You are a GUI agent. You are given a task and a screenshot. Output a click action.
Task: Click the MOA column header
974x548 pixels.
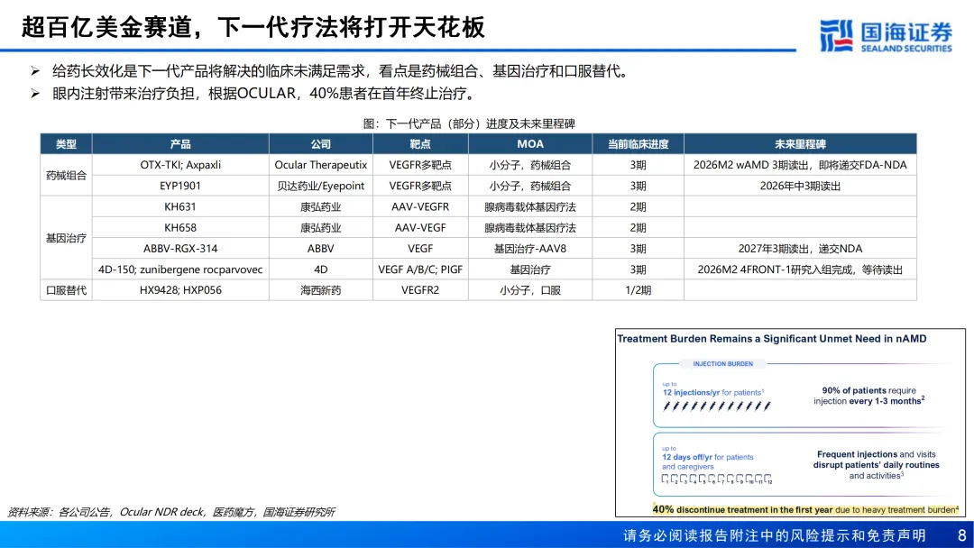point(530,144)
